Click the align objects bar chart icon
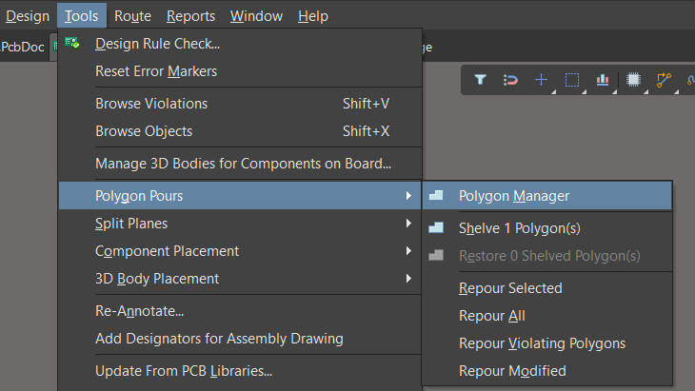The width and height of the screenshot is (695, 391). click(x=603, y=80)
